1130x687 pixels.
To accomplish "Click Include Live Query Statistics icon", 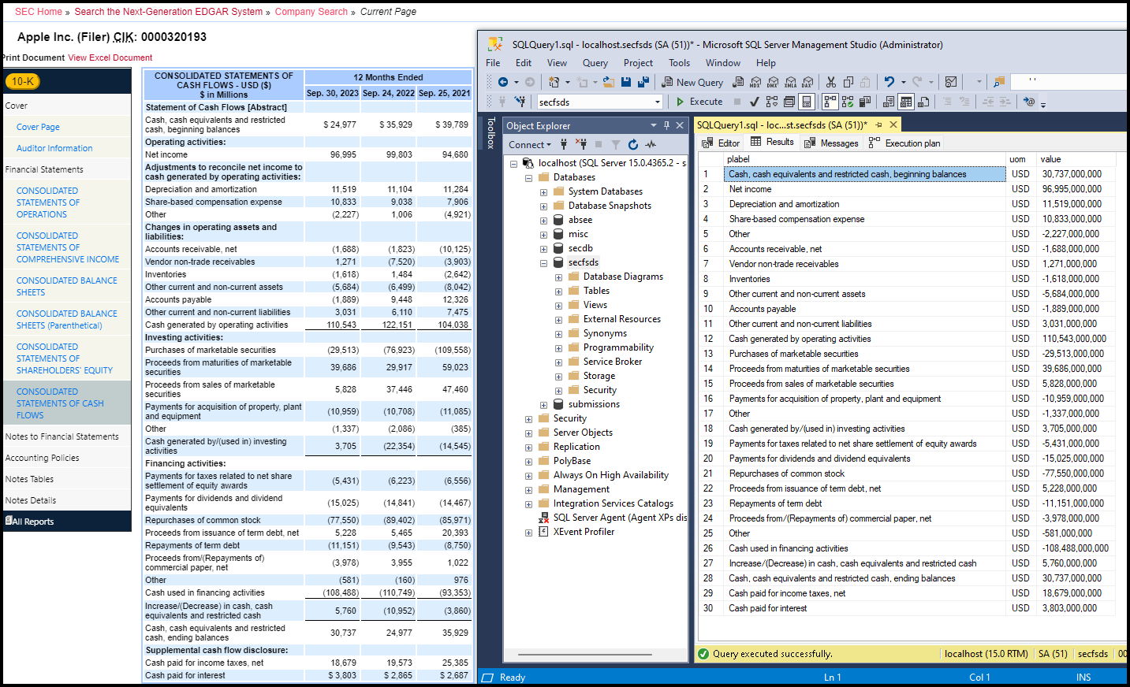I will coord(848,102).
